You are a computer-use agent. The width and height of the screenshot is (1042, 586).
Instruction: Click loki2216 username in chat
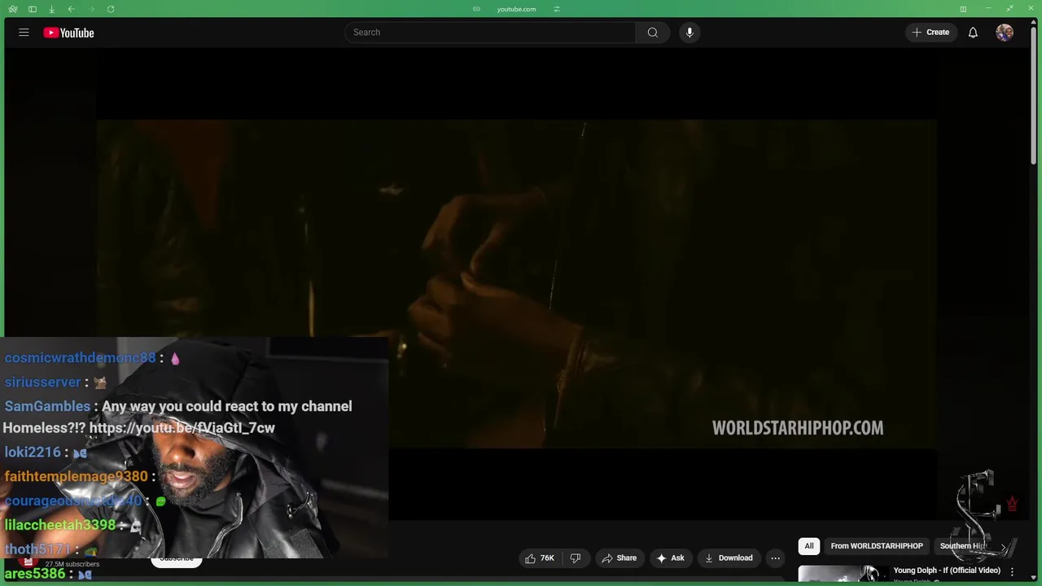33,452
